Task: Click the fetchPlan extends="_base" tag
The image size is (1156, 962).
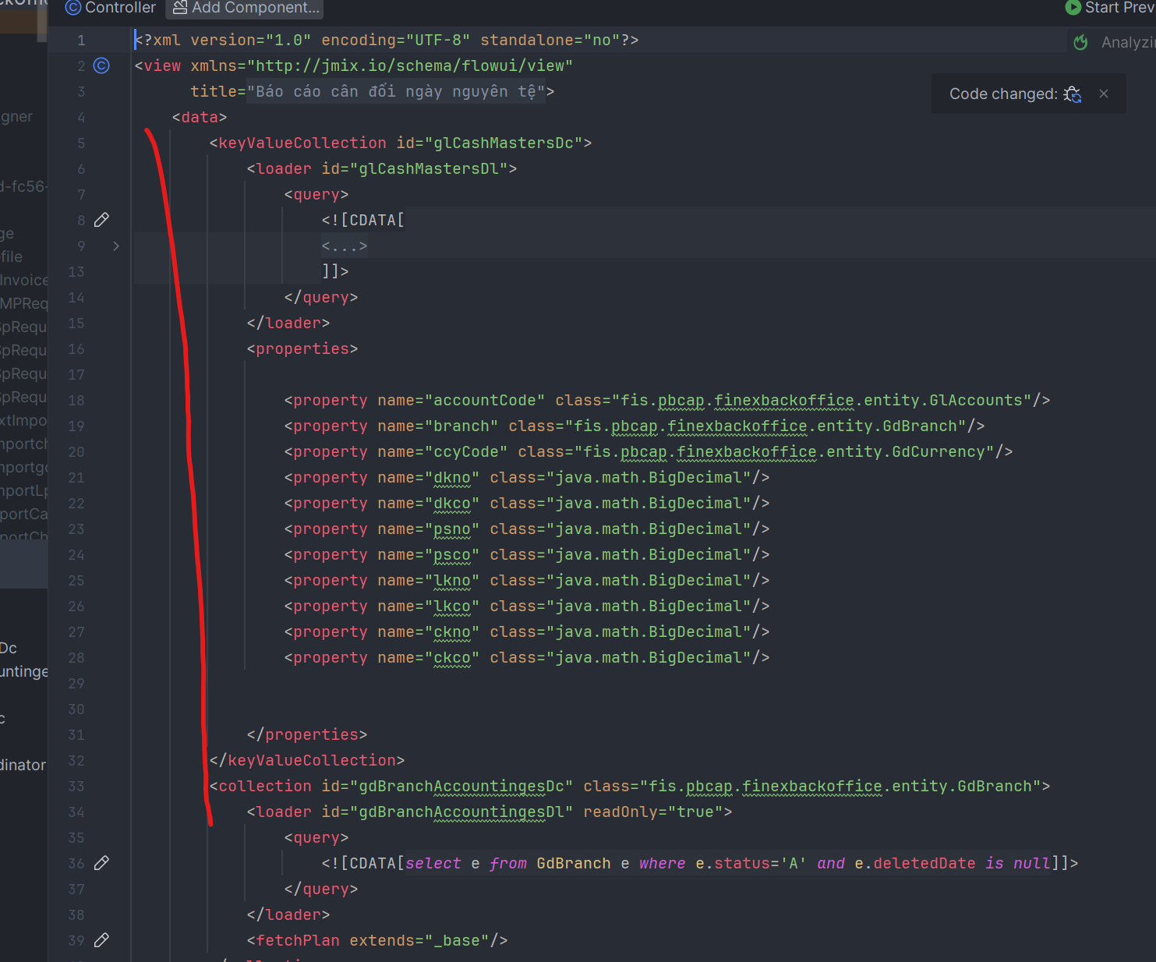Action: [377, 940]
